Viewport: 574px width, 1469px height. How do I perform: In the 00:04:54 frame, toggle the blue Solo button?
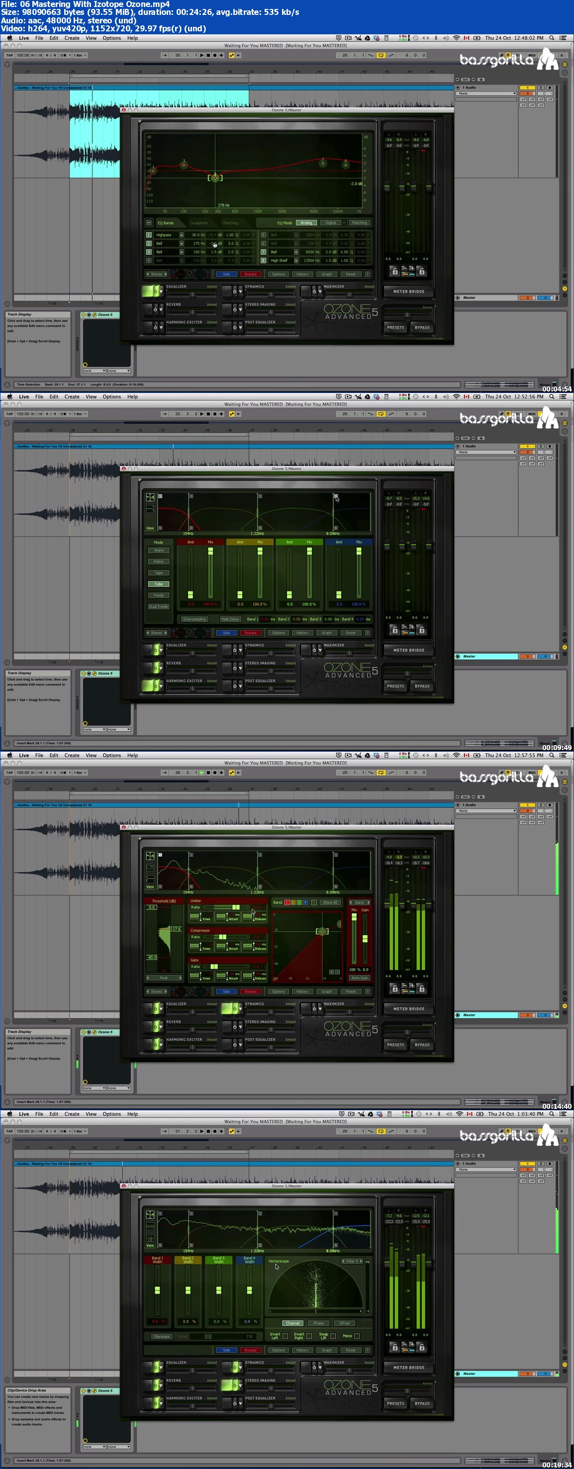[x=226, y=274]
